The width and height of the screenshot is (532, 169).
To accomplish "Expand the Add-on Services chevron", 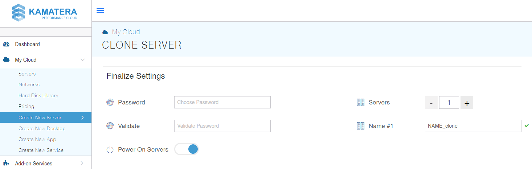I will click(82, 163).
